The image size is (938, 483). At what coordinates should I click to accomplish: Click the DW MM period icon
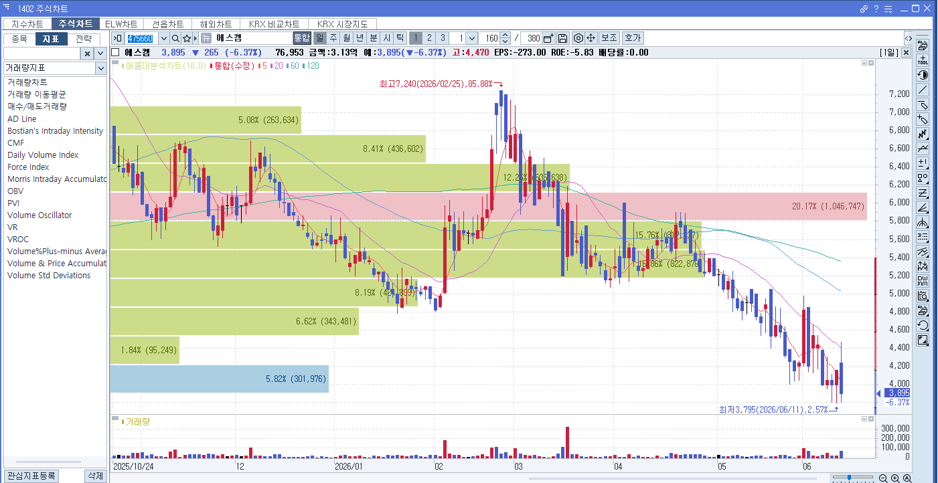[x=923, y=280]
